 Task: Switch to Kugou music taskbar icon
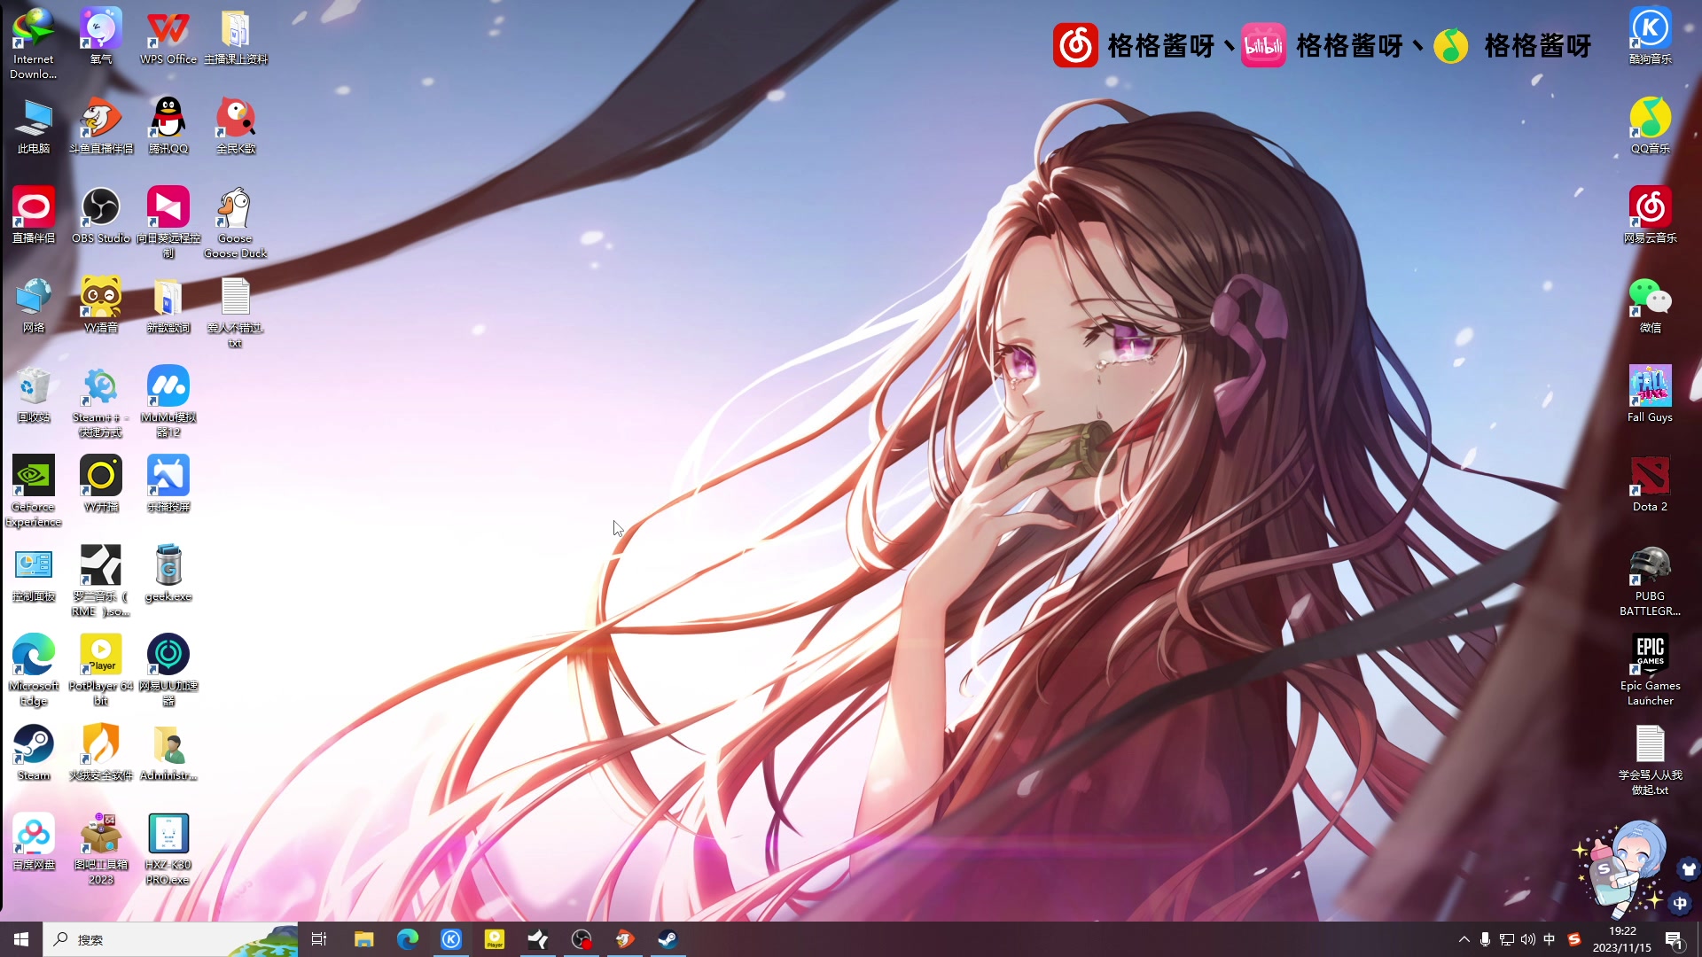click(x=450, y=939)
